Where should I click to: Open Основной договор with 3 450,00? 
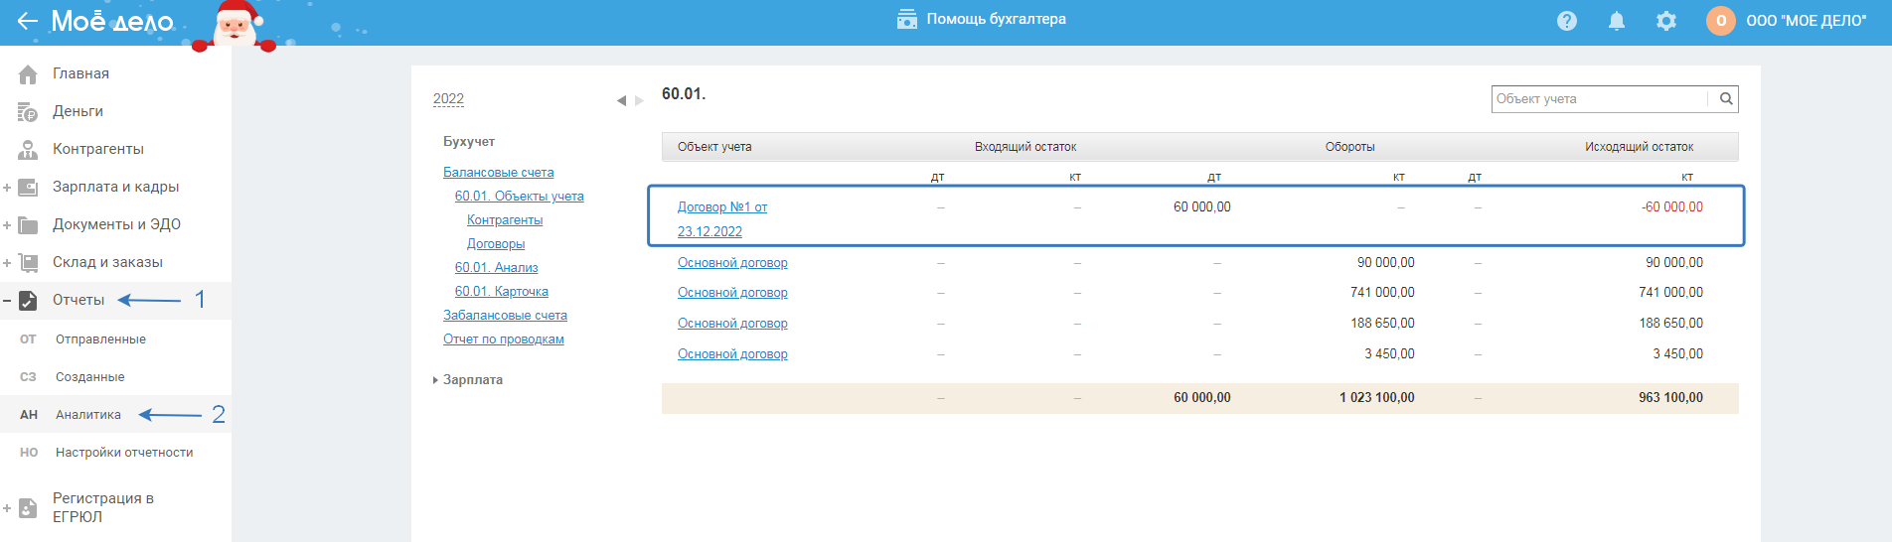732,354
